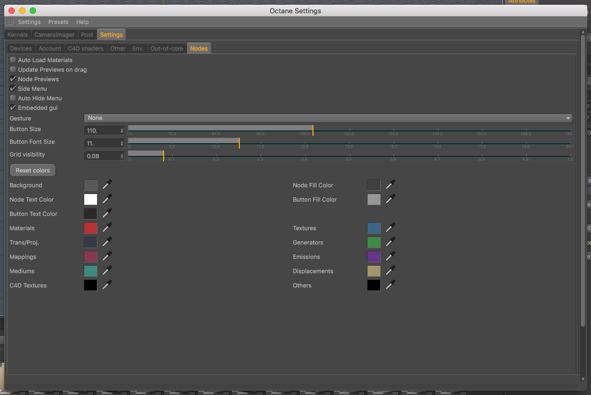Open the Button Fill Color swatch
The image size is (591, 395).
[374, 199]
